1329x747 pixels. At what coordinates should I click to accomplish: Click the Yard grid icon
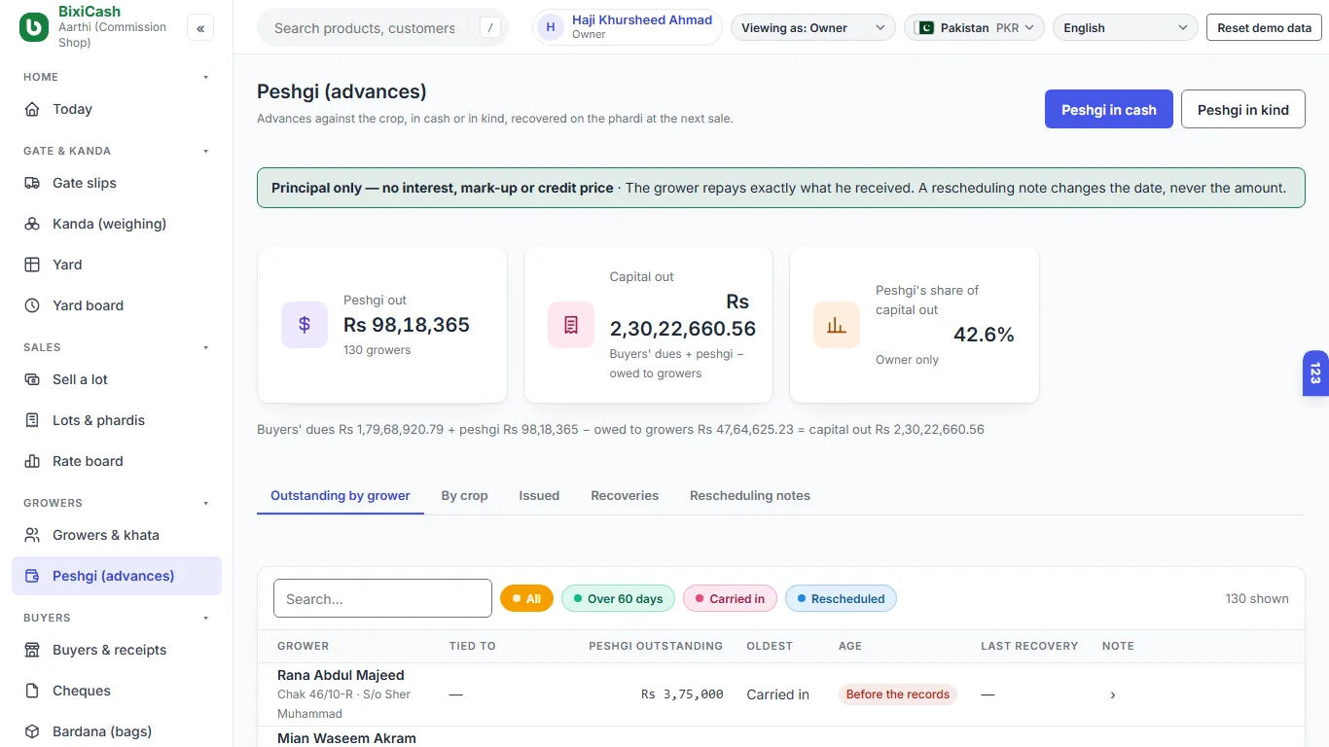coord(33,265)
